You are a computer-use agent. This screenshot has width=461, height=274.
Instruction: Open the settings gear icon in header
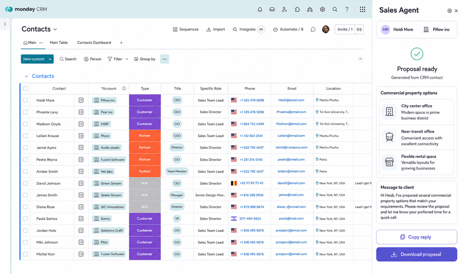coord(322,9)
